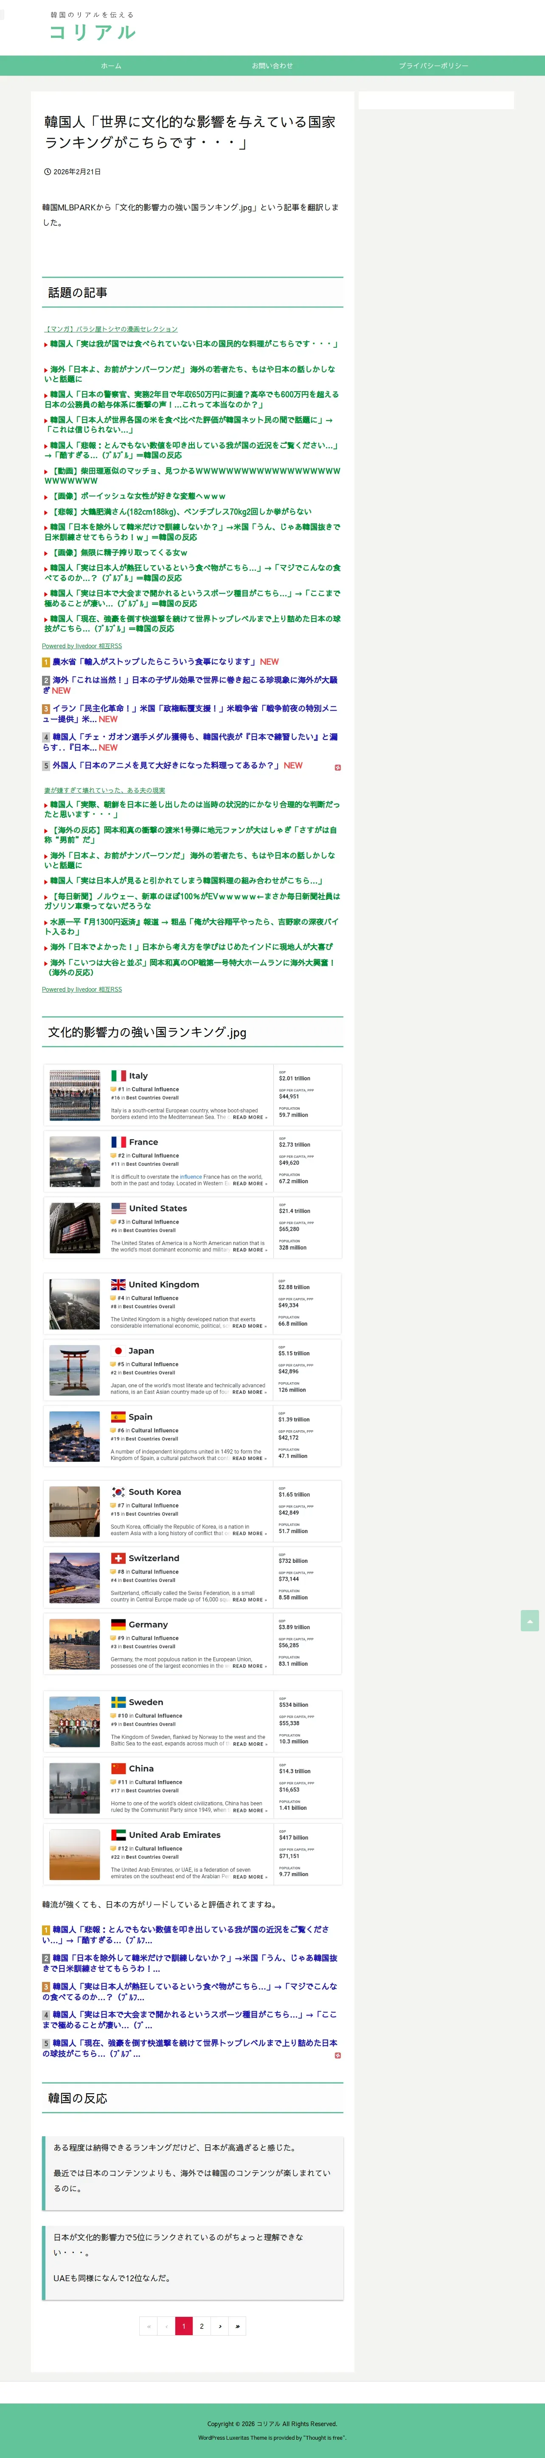The width and height of the screenshot is (545, 2458).
Task: Click the Italy flag icon
Action: point(118,1075)
